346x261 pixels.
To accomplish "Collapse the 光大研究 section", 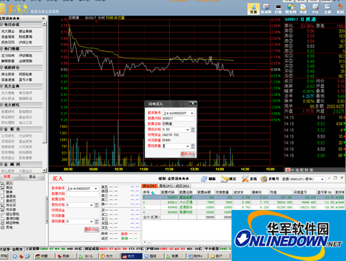I will [2, 105].
